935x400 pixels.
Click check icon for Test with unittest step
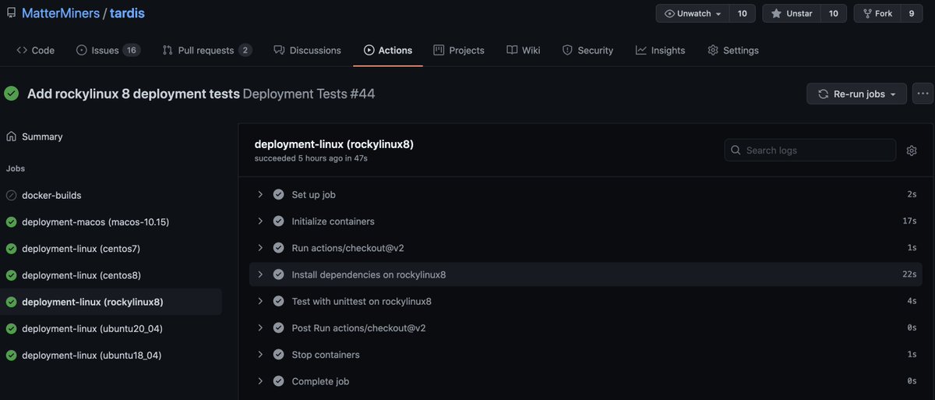pos(278,301)
